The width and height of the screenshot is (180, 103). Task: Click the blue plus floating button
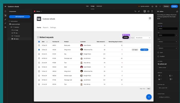point(149,97)
